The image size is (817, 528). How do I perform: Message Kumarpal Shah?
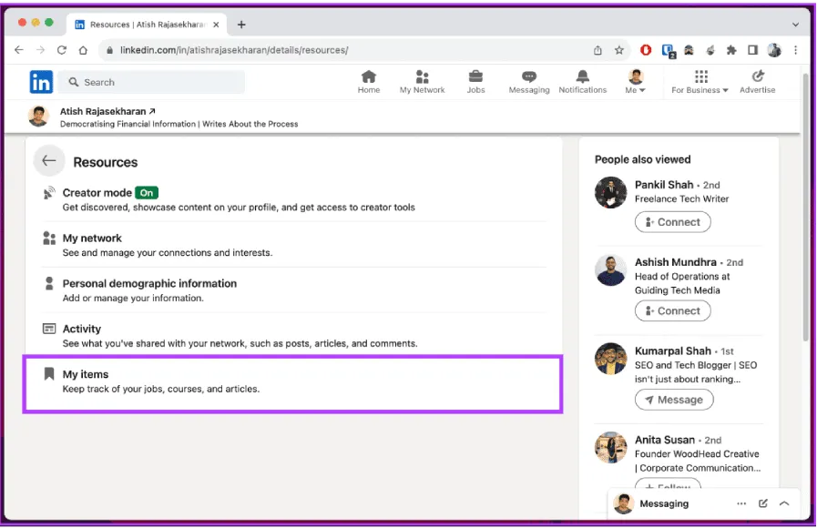pyautogui.click(x=674, y=400)
